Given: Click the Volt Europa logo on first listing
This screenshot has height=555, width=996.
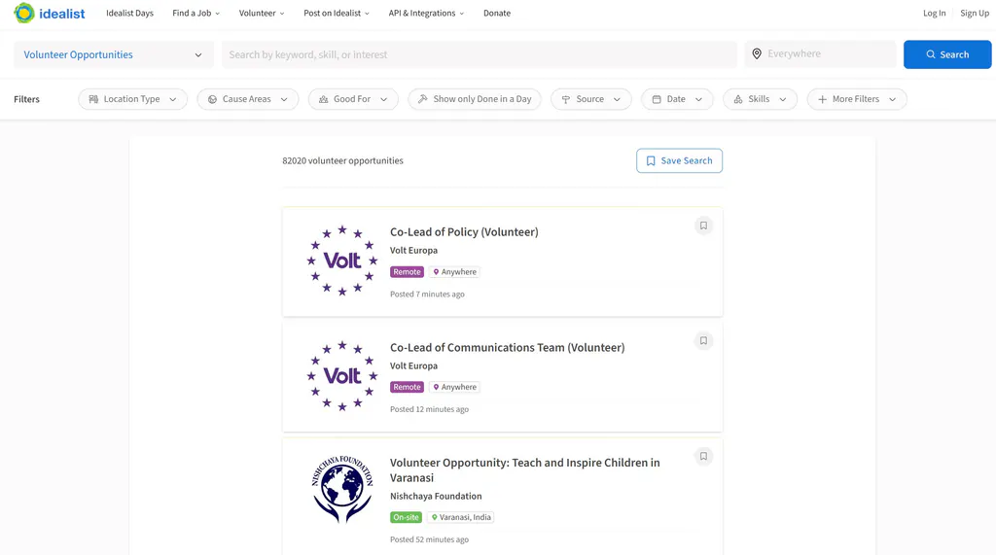Looking at the screenshot, I should (341, 260).
